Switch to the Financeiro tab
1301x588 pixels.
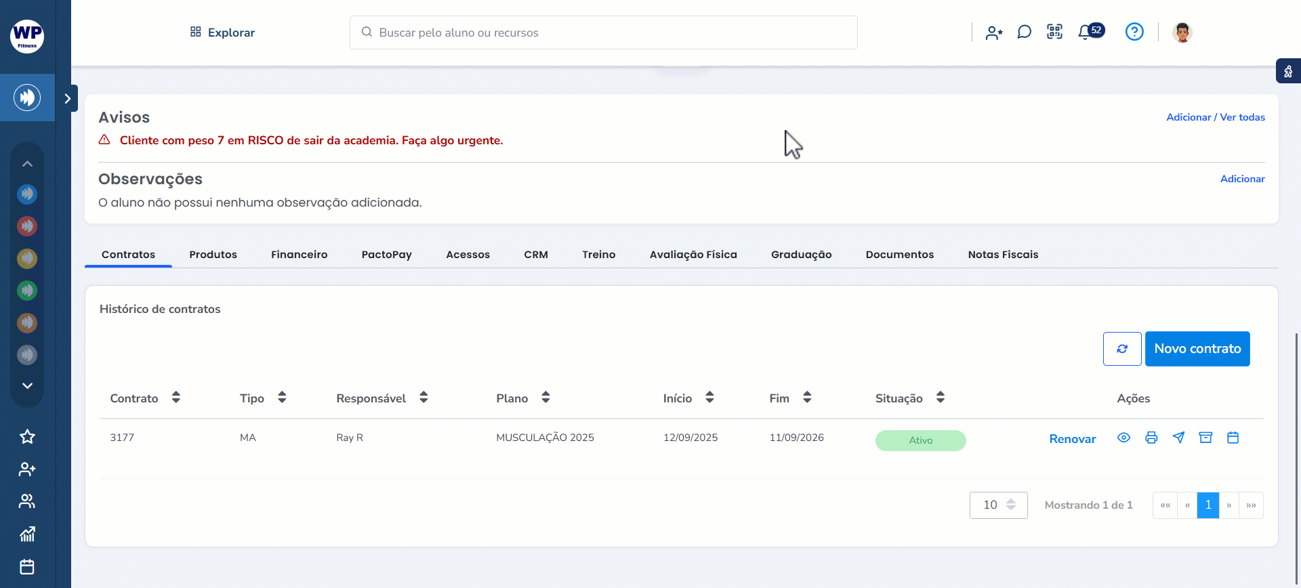click(299, 255)
